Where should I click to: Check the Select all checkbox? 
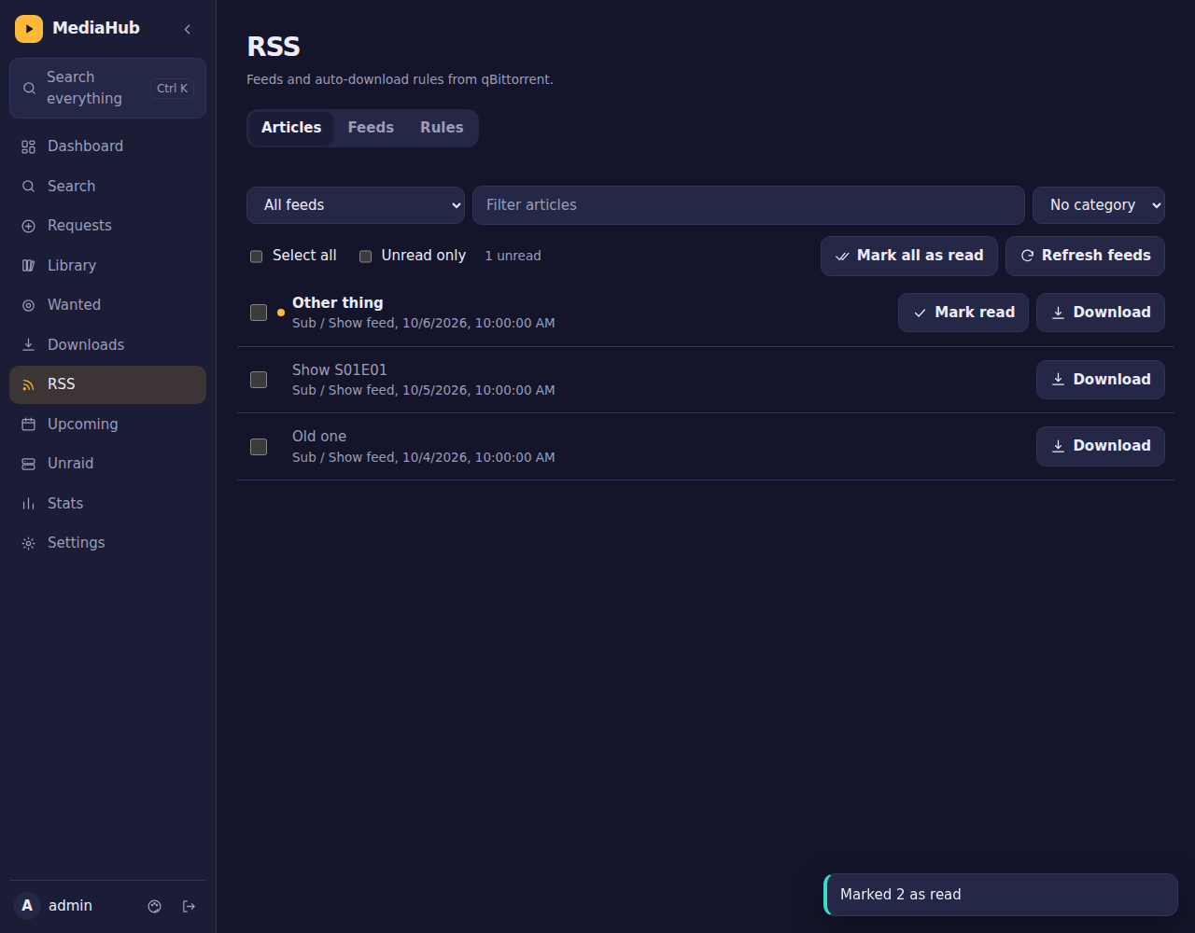257,257
